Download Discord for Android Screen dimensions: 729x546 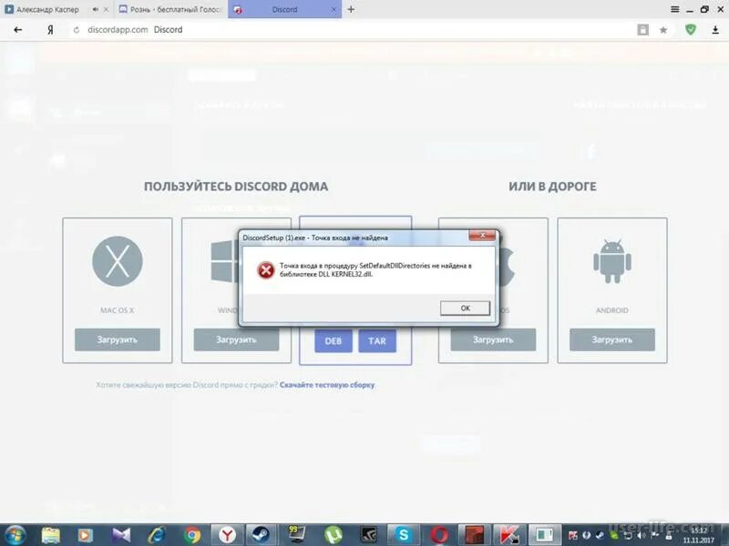click(611, 339)
